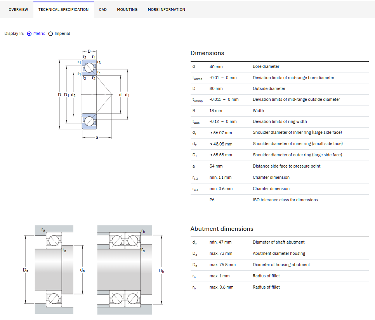Click the Imperial label text
The width and height of the screenshot is (375, 320).
tap(62, 33)
